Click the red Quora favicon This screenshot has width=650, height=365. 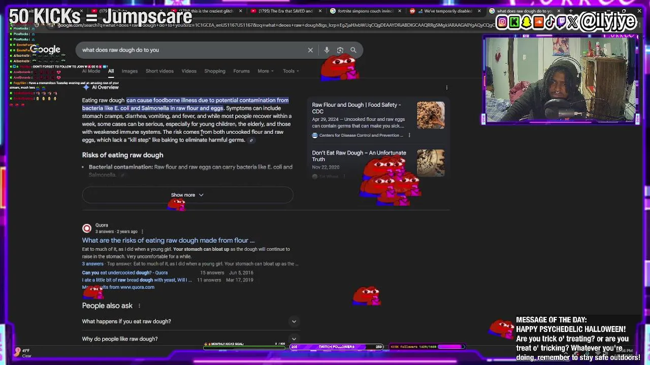coord(87,228)
